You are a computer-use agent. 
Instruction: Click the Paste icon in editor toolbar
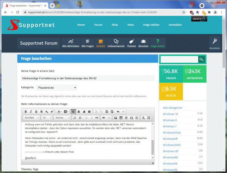(x=107, y=111)
